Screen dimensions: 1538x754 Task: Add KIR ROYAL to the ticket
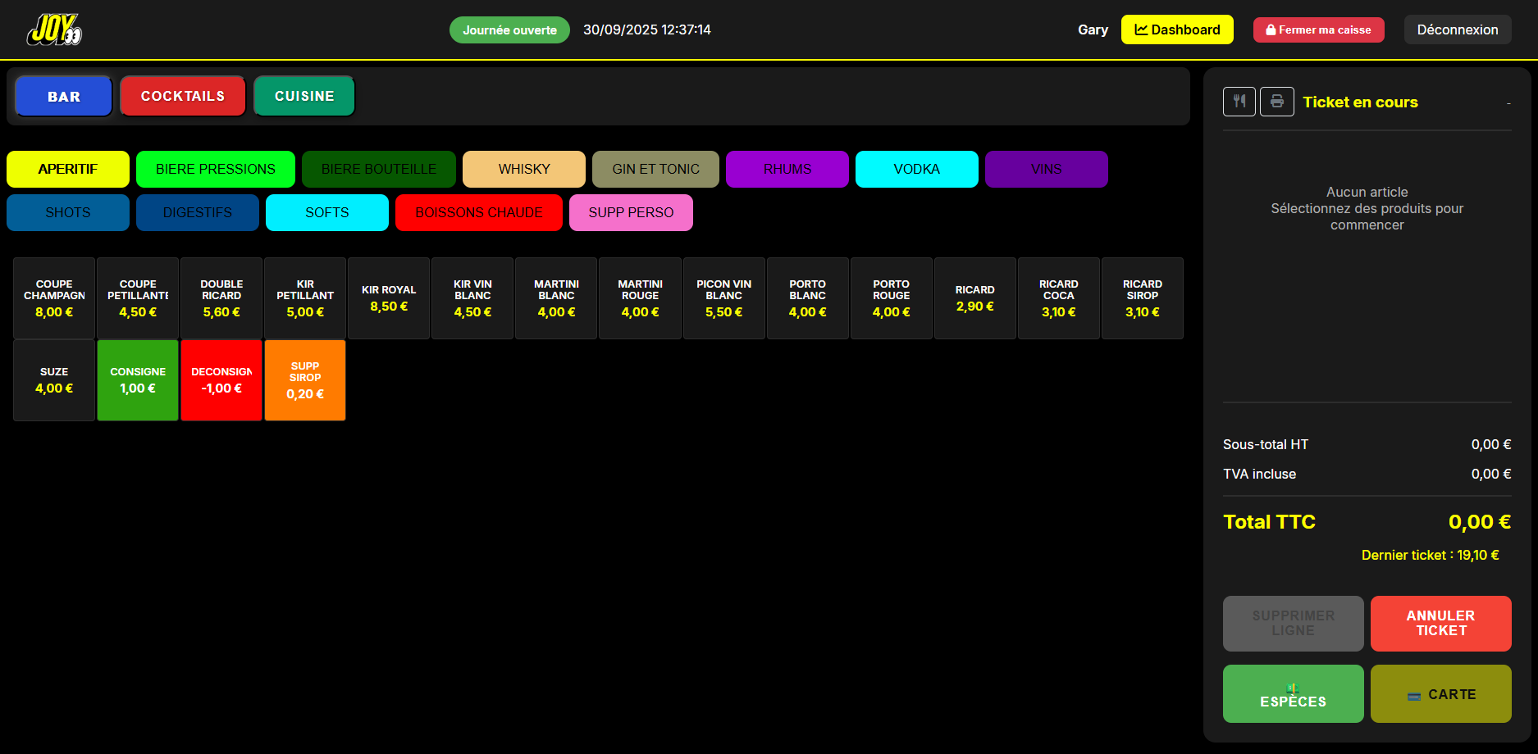pyautogui.click(x=389, y=298)
